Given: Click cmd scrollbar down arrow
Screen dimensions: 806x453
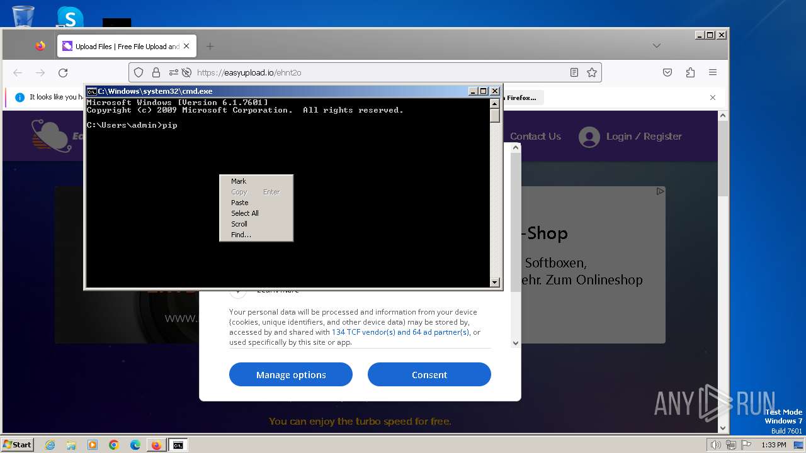Looking at the screenshot, I should click(495, 282).
